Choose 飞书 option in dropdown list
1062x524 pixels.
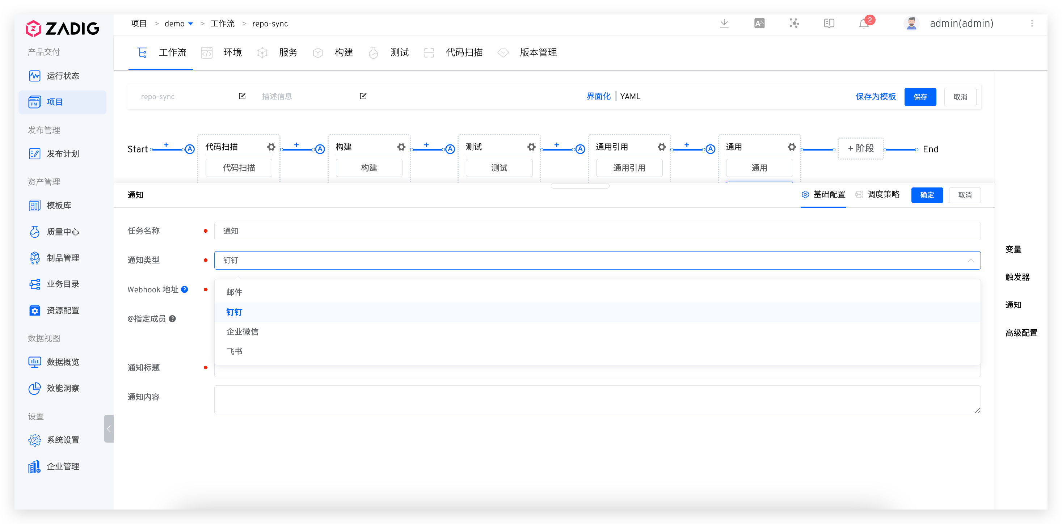point(234,351)
